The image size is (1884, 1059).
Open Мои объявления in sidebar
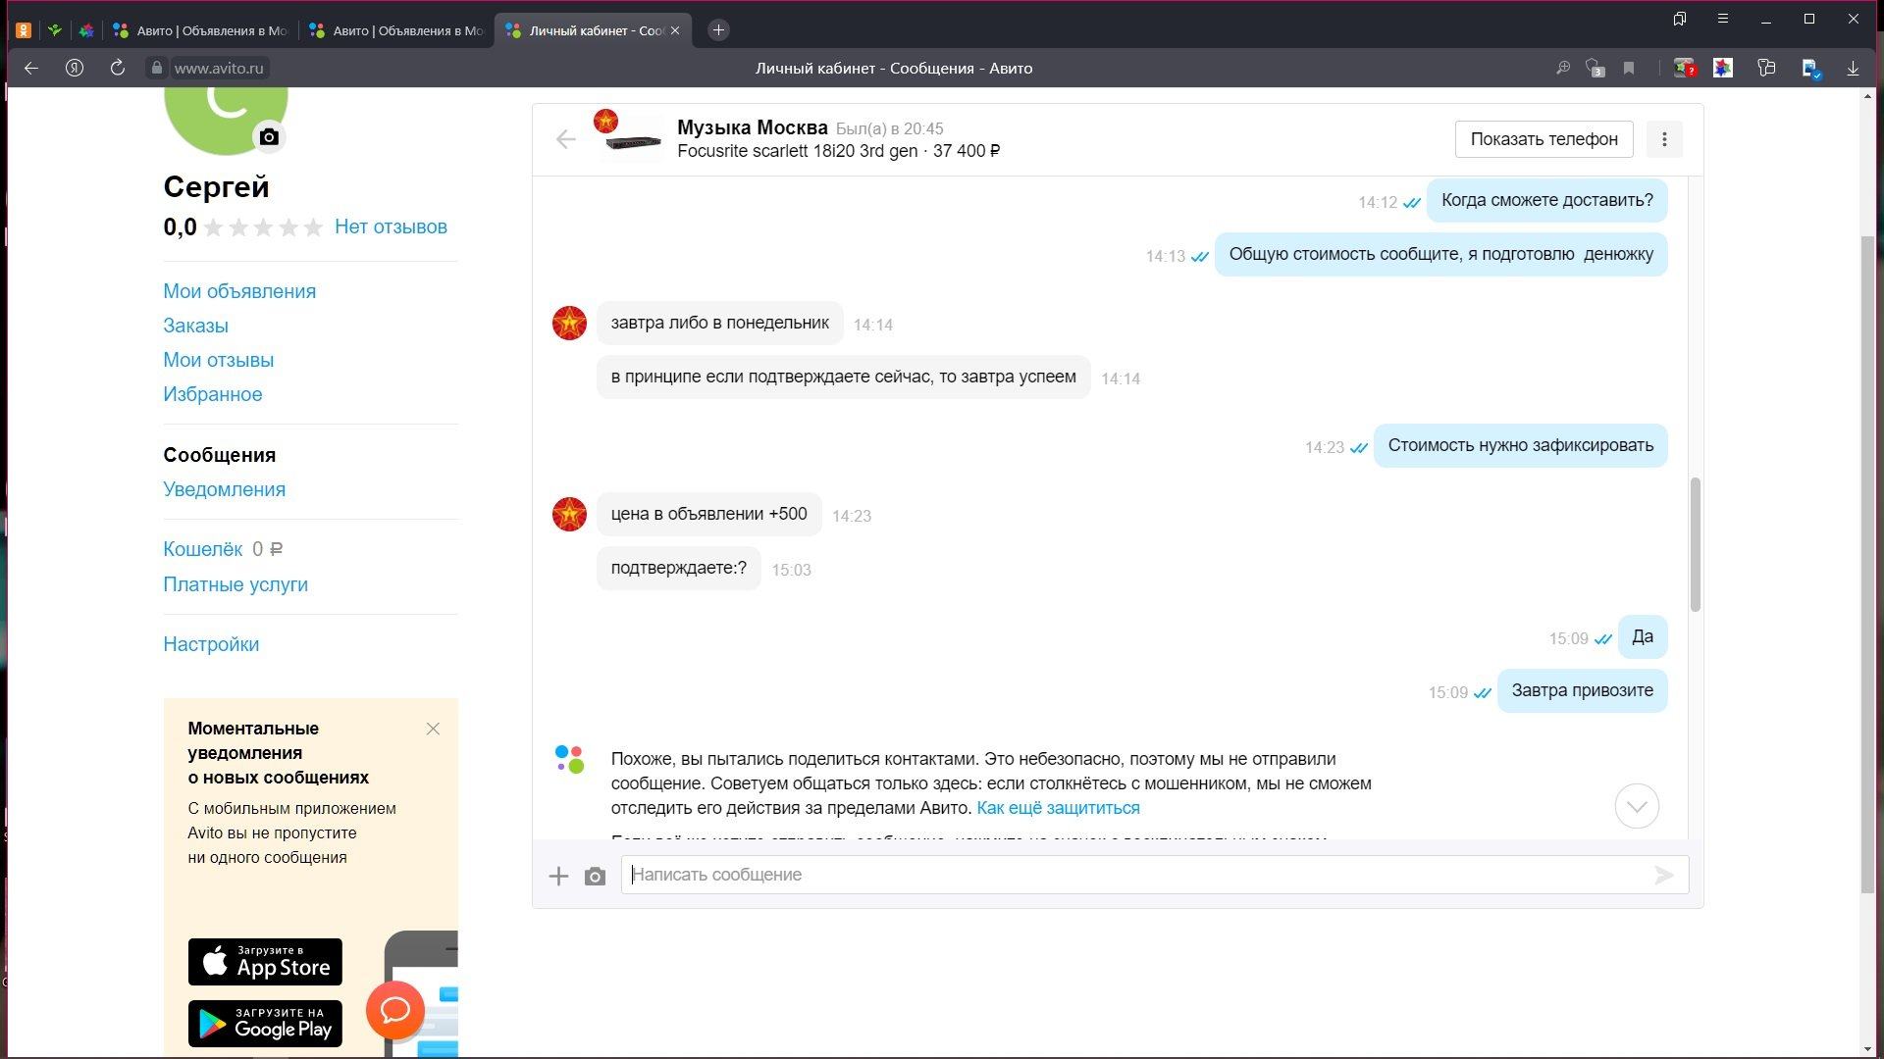pyautogui.click(x=239, y=291)
